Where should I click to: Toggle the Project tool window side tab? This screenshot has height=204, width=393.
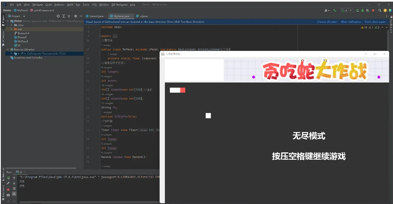[3, 20]
